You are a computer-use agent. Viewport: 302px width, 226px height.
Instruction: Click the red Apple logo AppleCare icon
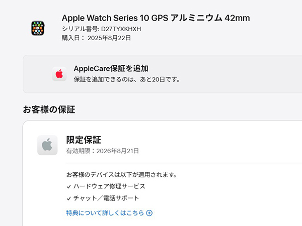(59, 74)
